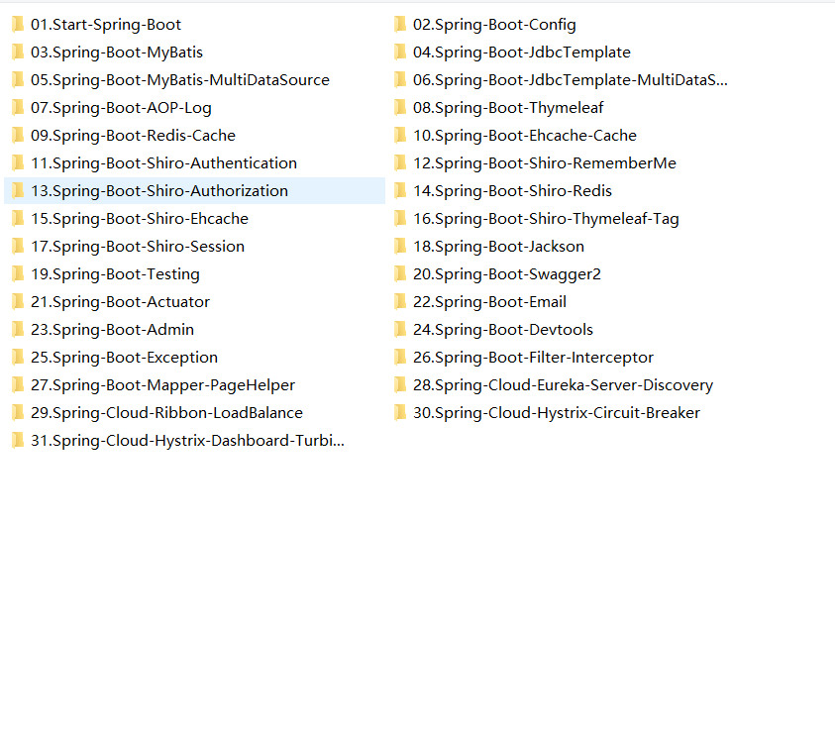Click the 10.Spring-Boot-Ehcache-Cache folder icon
835x739 pixels.
point(400,136)
